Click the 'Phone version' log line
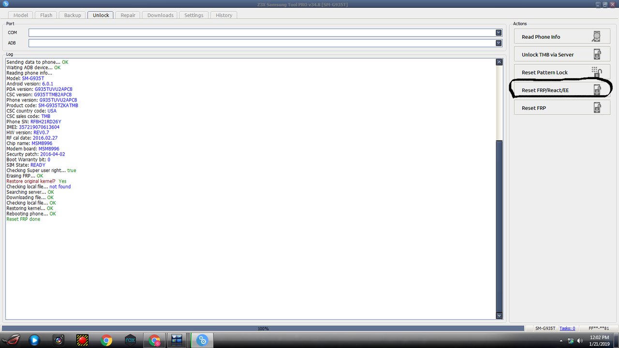 [x=42, y=100]
